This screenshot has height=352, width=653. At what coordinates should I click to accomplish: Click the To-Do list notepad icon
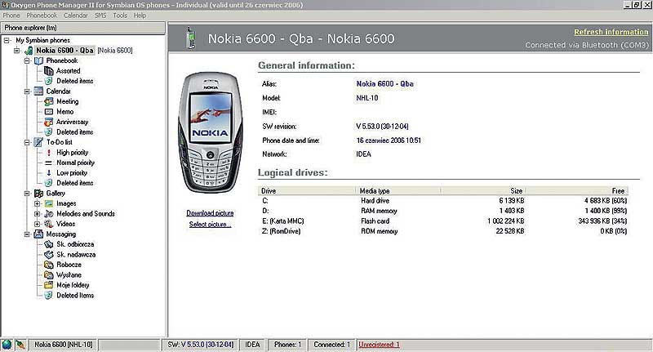(38, 142)
